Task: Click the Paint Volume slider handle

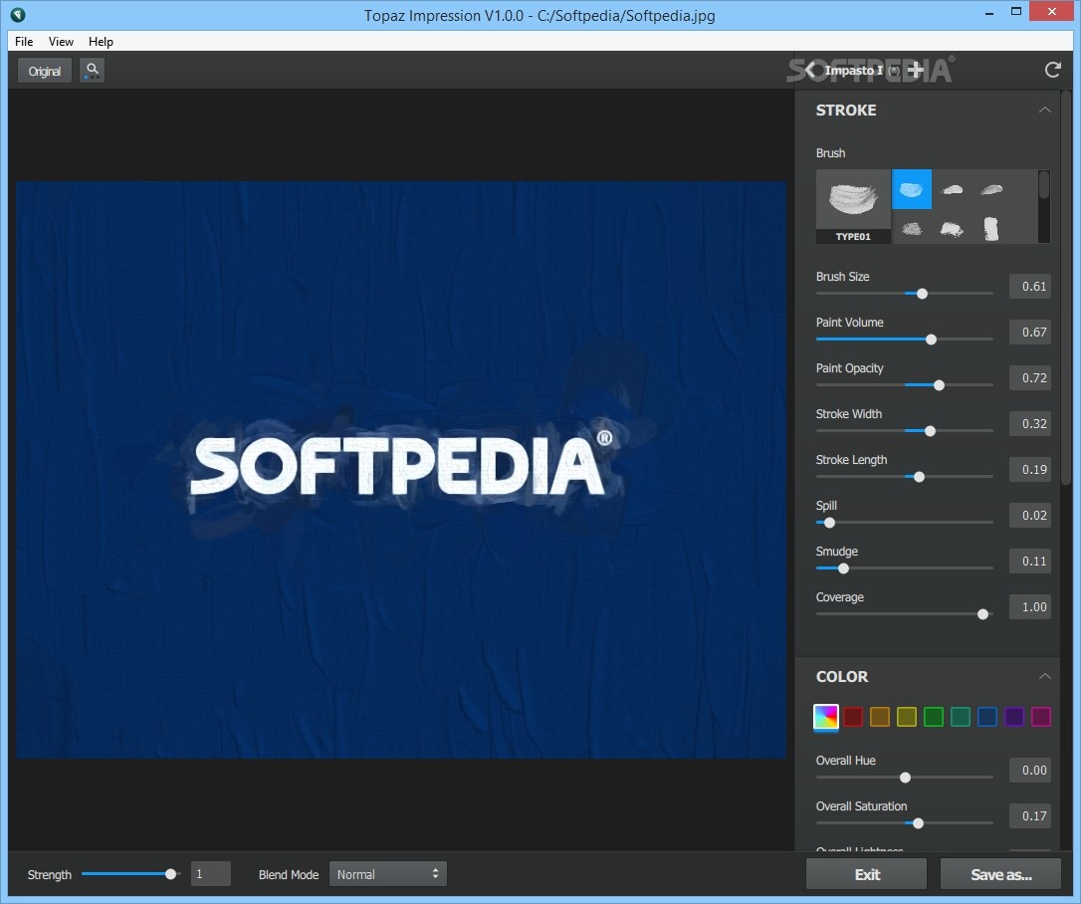Action: (x=931, y=339)
